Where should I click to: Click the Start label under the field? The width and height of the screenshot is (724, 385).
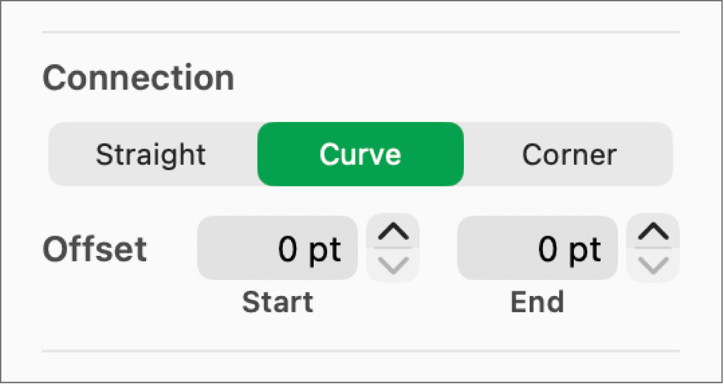coord(278,302)
